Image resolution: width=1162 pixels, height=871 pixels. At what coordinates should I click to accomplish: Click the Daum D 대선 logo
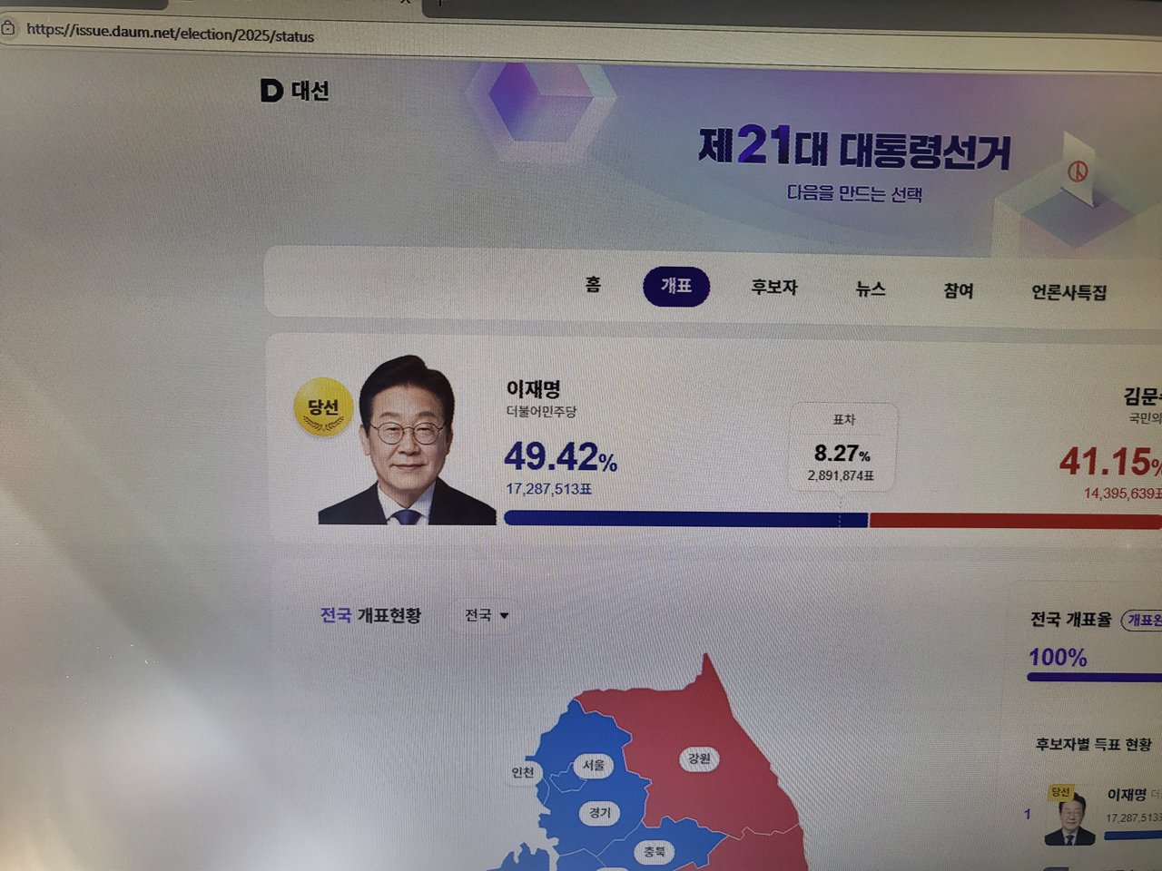pyautogui.click(x=295, y=91)
